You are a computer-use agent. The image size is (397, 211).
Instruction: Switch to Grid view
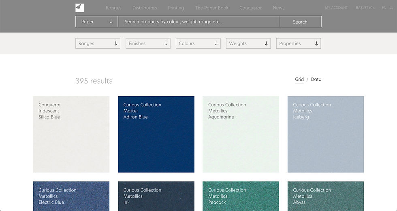coord(299,80)
